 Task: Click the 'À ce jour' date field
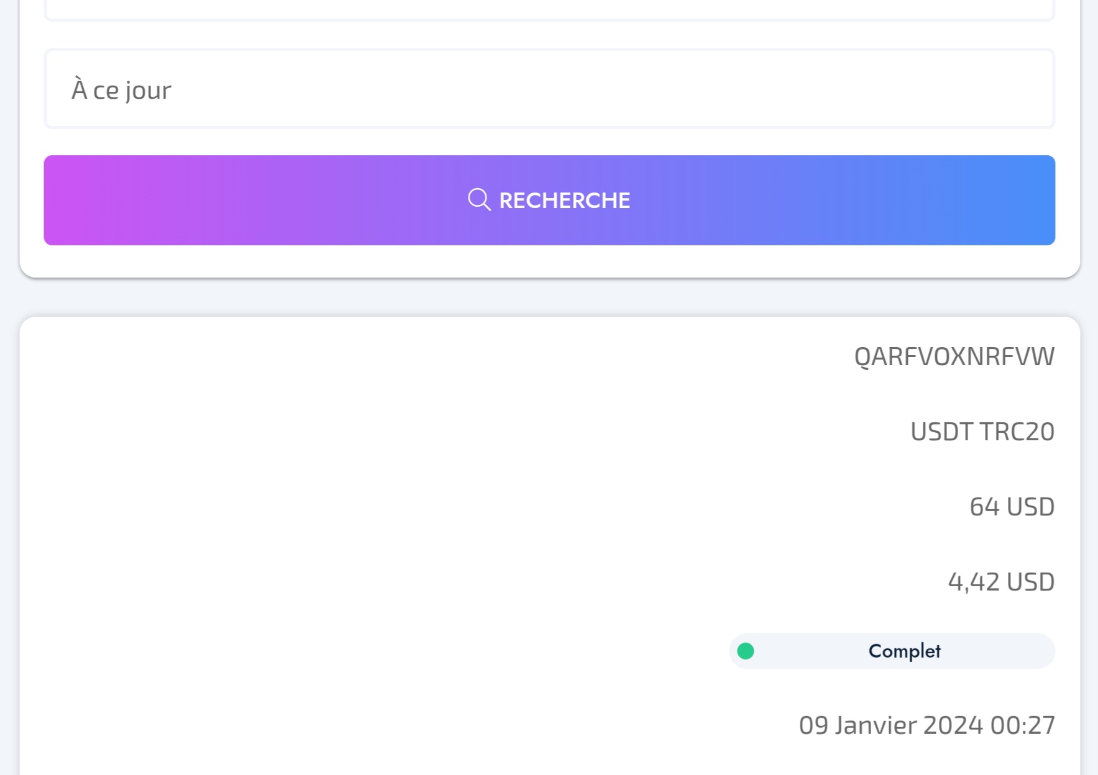pyautogui.click(x=549, y=89)
